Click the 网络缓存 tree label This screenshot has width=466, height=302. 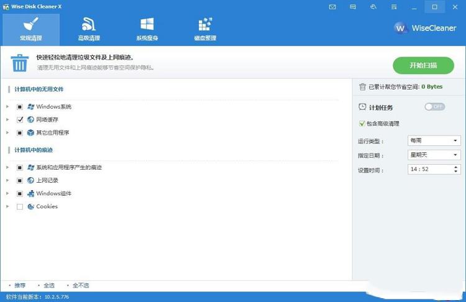point(47,119)
